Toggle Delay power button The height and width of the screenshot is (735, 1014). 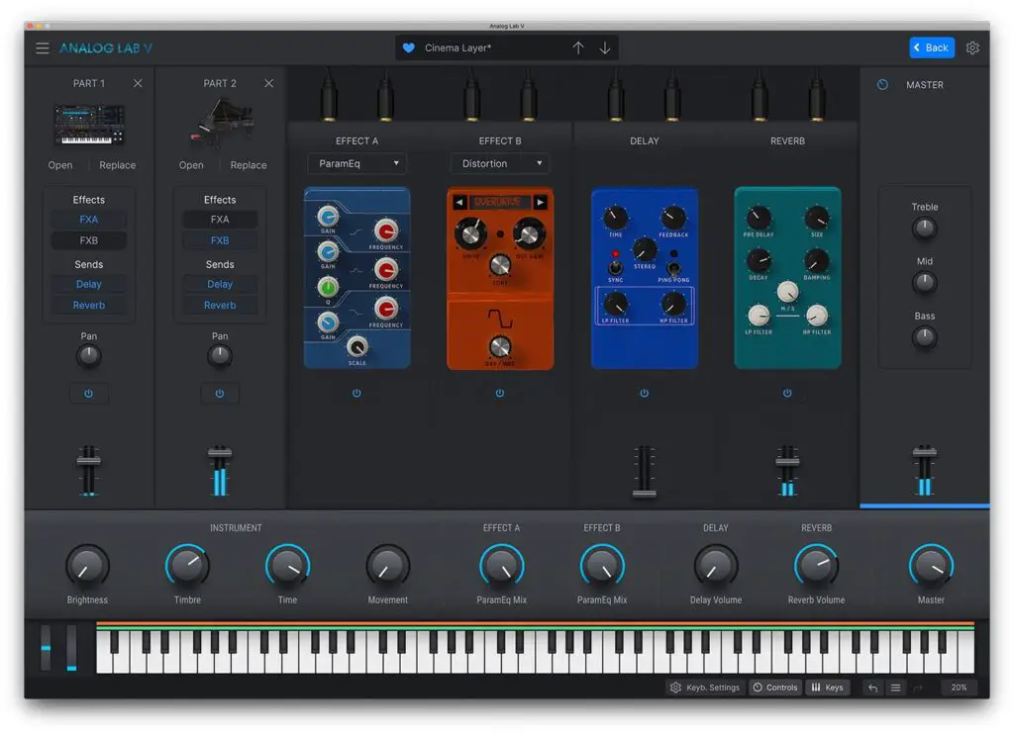(644, 393)
